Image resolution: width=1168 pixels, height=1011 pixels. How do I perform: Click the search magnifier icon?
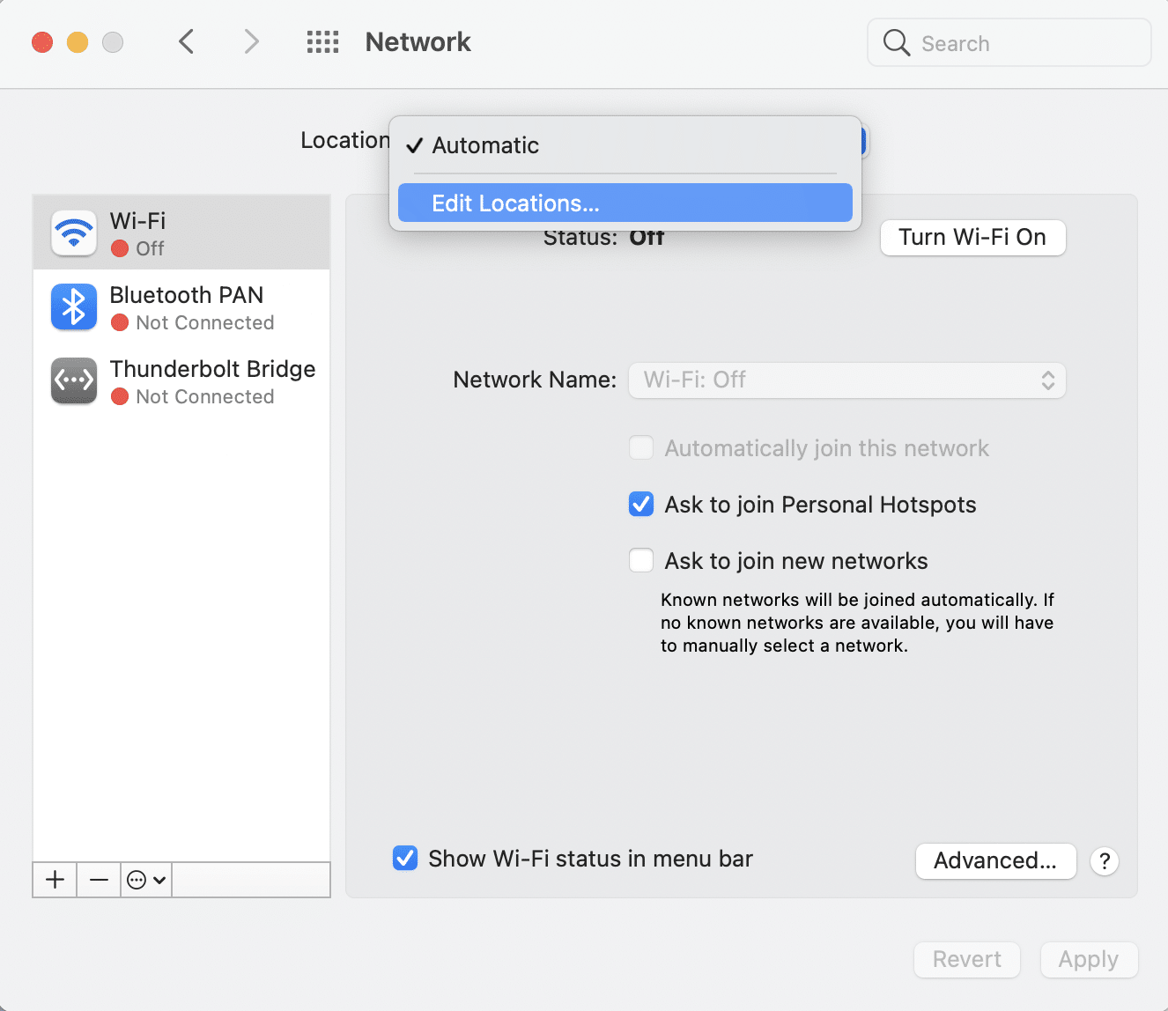click(896, 41)
